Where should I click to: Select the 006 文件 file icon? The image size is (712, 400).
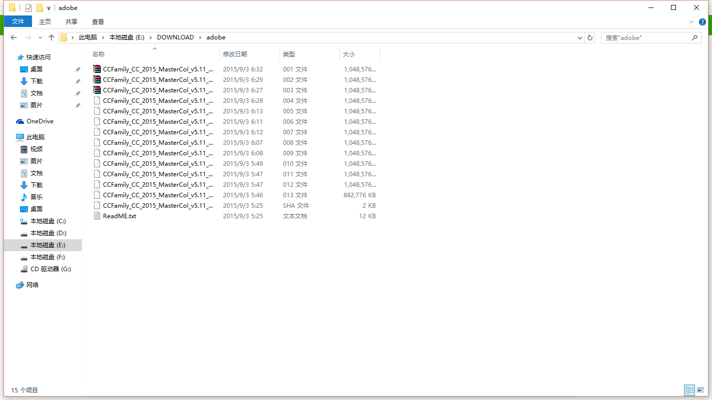coord(97,122)
